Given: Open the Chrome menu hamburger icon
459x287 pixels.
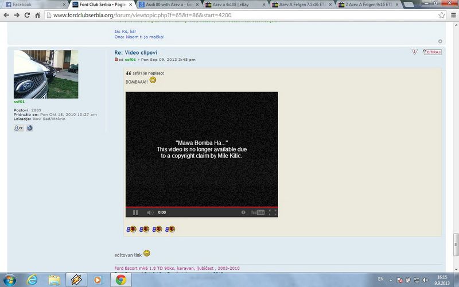Looking at the screenshot, I should coord(453,15).
